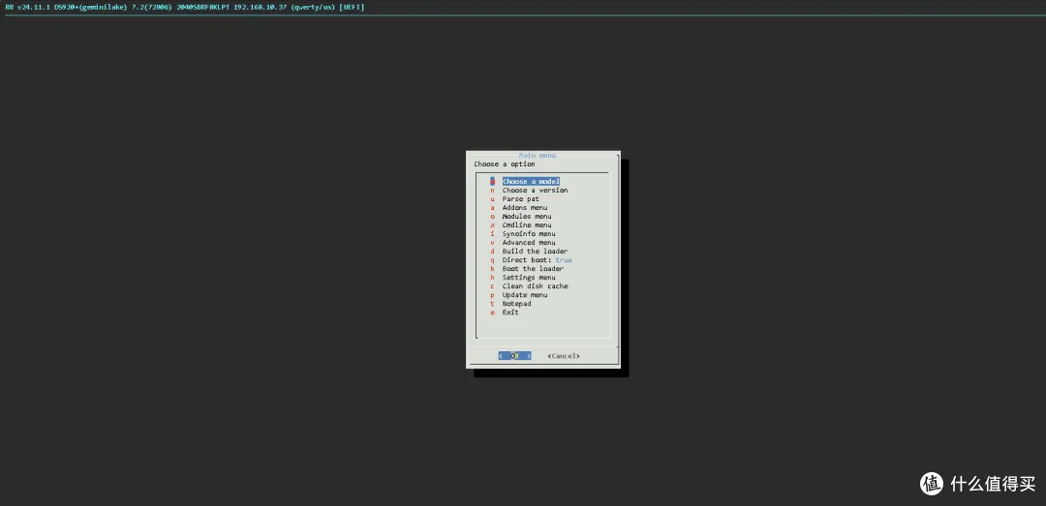Screen dimensions: 1046x506
Task: Open the Addons menu
Action: click(524, 207)
